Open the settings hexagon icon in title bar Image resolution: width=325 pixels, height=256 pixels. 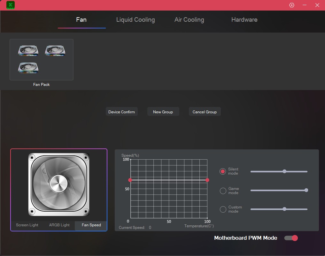[x=292, y=5]
